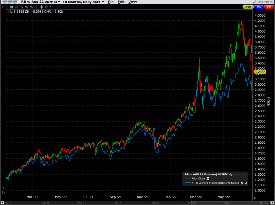
Task: Open chart settings via title bar wrench
Action: pos(255,2)
